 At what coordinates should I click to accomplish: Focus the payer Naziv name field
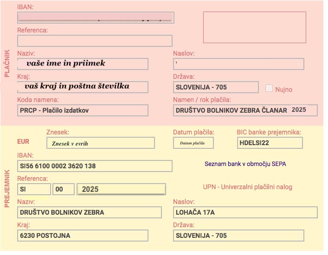83,64
